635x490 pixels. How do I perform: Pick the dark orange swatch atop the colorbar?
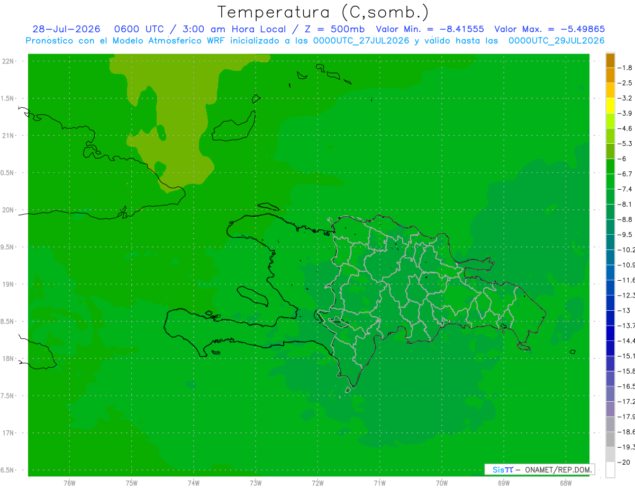coord(610,60)
